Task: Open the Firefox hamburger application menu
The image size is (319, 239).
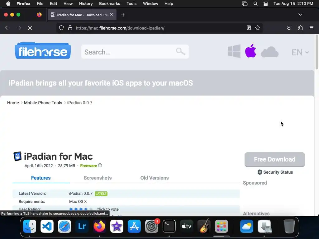Action: point(312,28)
